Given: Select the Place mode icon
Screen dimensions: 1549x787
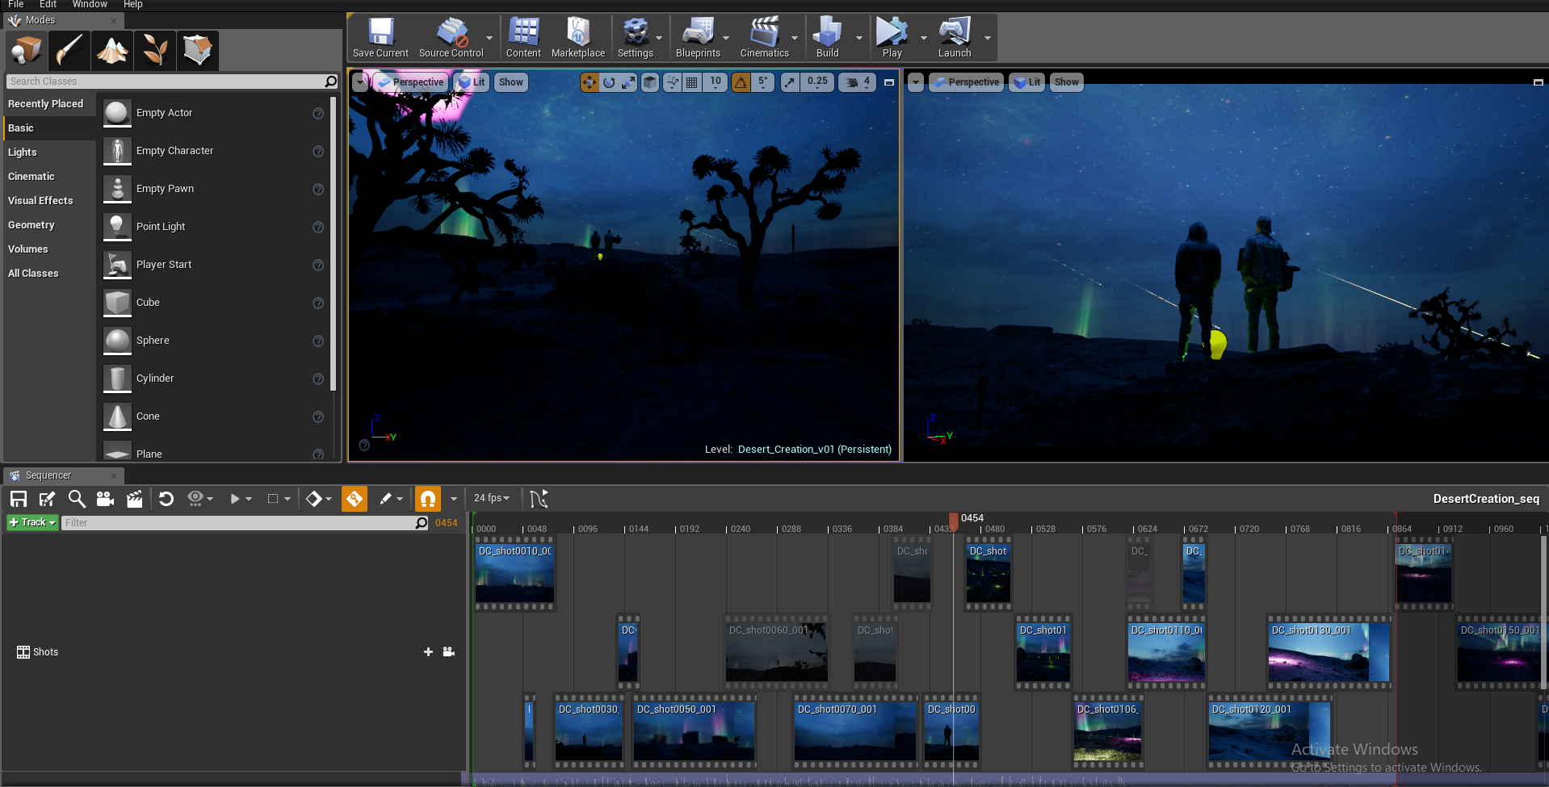Looking at the screenshot, I should pyautogui.click(x=26, y=50).
